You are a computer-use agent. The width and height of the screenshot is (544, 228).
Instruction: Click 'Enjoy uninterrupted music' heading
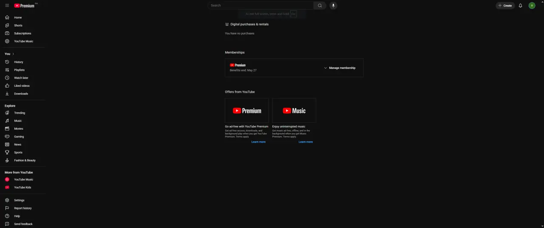click(289, 126)
